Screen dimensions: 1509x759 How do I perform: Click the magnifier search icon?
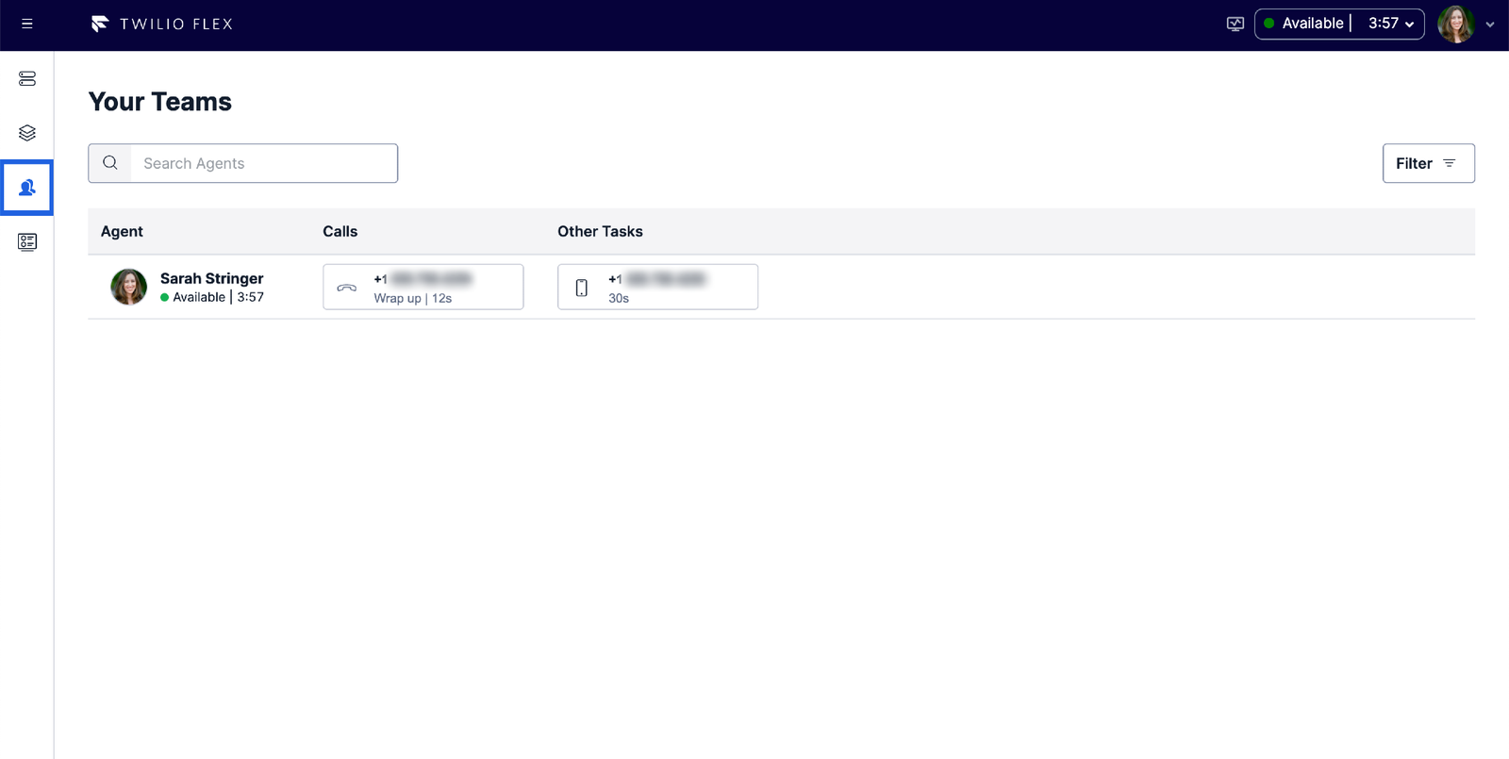click(x=110, y=163)
